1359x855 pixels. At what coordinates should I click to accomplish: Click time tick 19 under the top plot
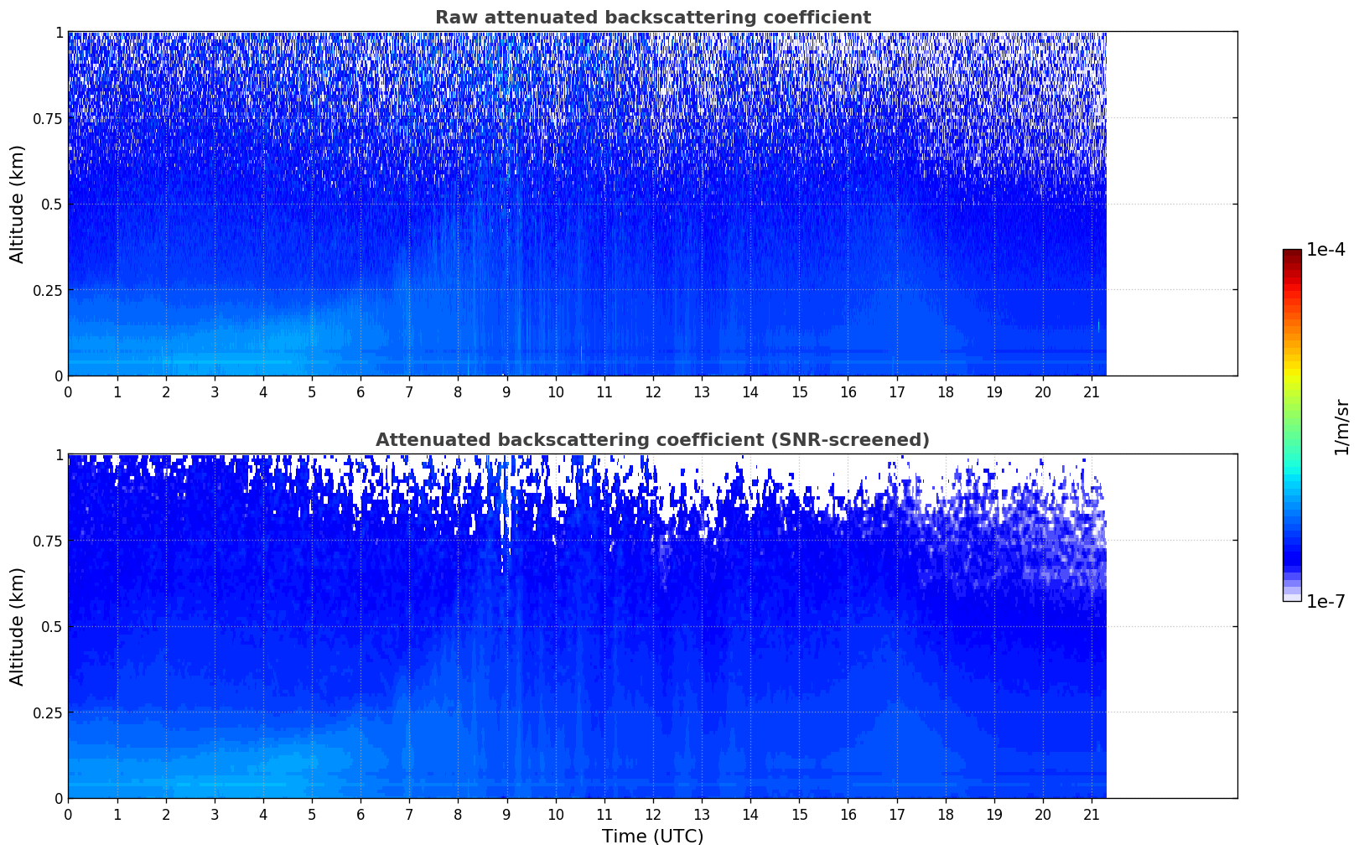pyautogui.click(x=994, y=391)
